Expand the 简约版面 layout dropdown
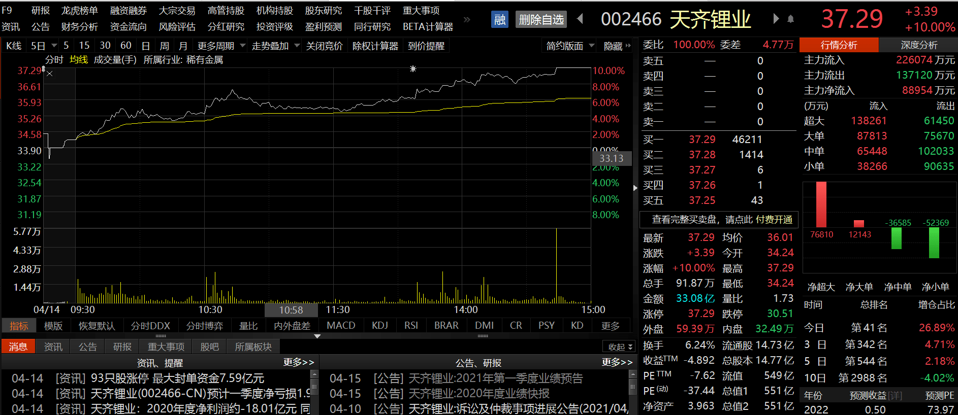The height and width of the screenshot is (415, 958). 570,46
